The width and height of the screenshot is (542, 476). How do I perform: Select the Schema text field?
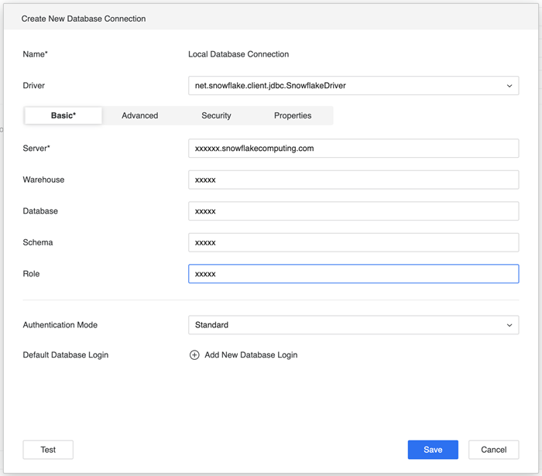point(353,242)
